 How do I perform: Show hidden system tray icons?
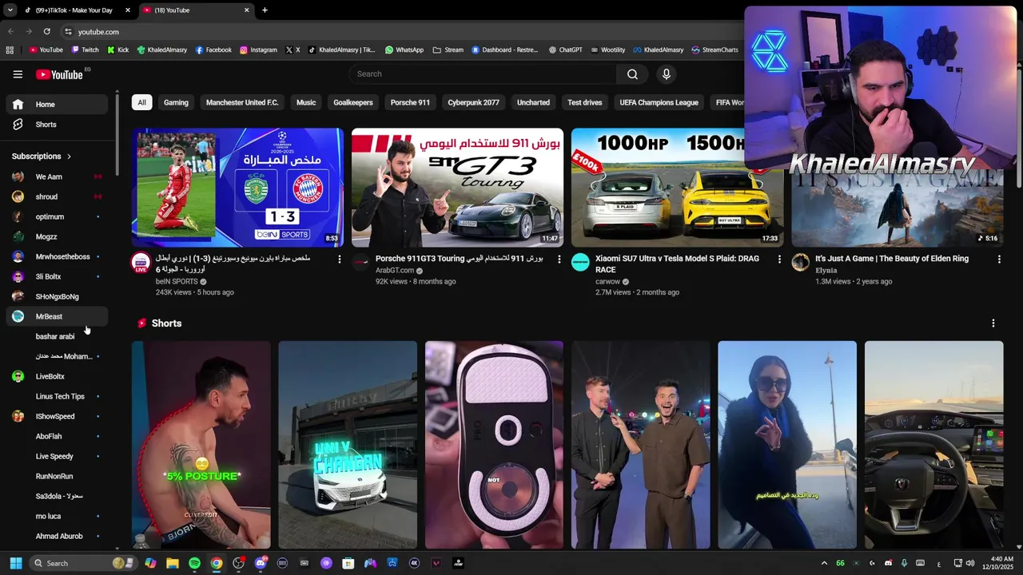(823, 563)
